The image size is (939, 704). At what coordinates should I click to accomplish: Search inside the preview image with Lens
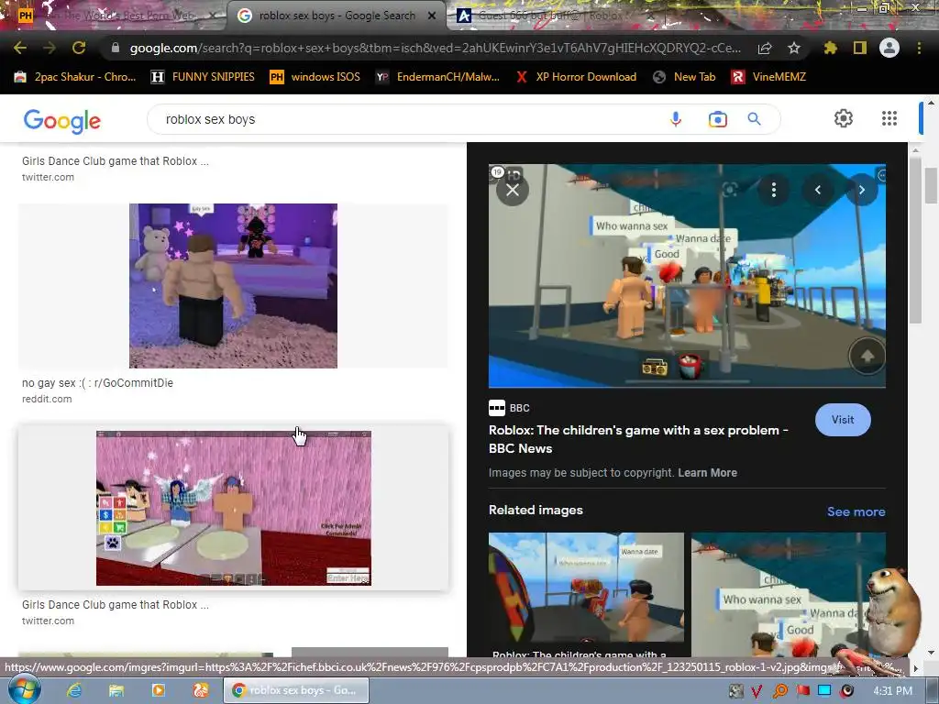729,191
